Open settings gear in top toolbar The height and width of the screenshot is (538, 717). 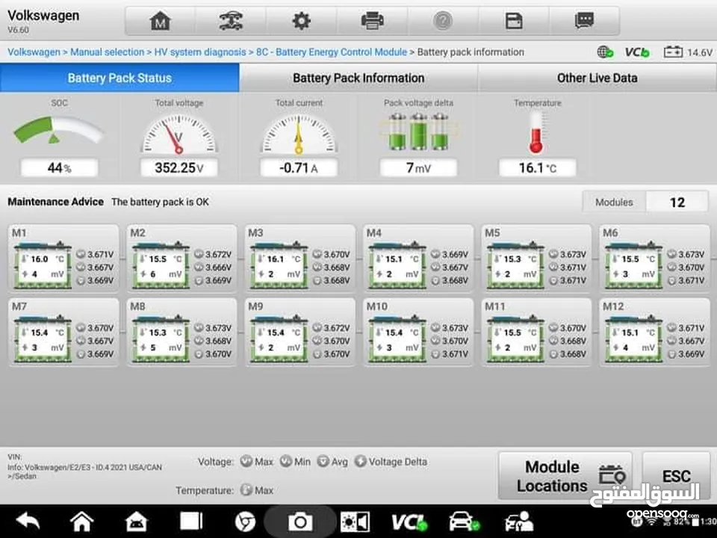(301, 21)
